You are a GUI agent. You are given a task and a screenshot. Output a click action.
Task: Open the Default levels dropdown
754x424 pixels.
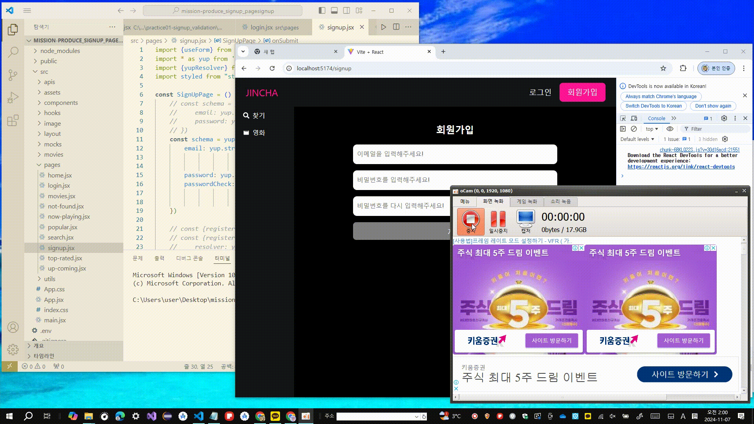click(x=637, y=139)
